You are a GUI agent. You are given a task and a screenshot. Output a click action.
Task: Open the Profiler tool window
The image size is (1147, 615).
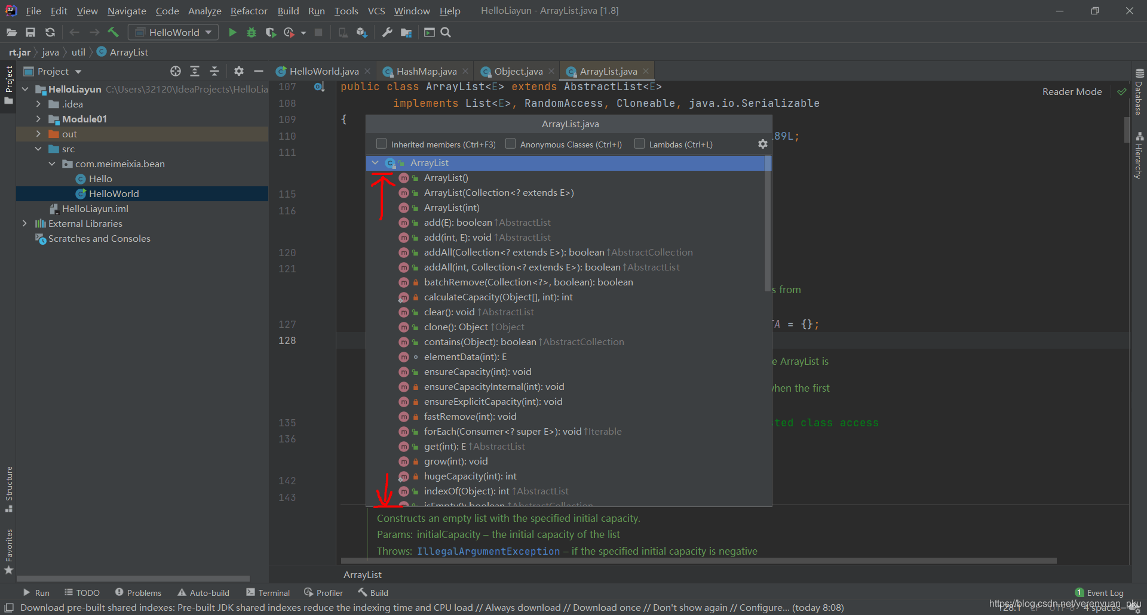pyautogui.click(x=323, y=593)
